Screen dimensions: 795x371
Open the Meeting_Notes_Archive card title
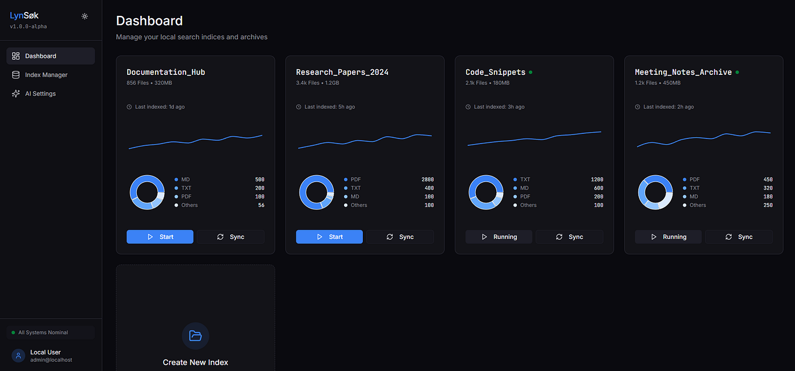point(683,72)
